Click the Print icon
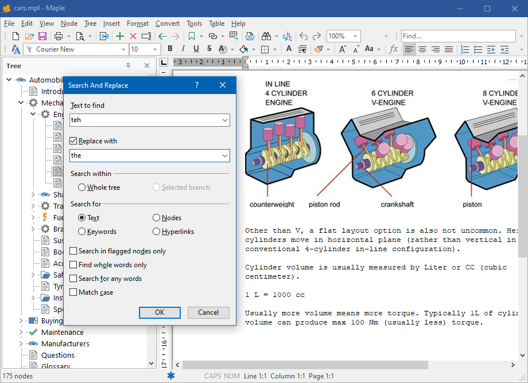This screenshot has height=383, width=528. coord(59,36)
